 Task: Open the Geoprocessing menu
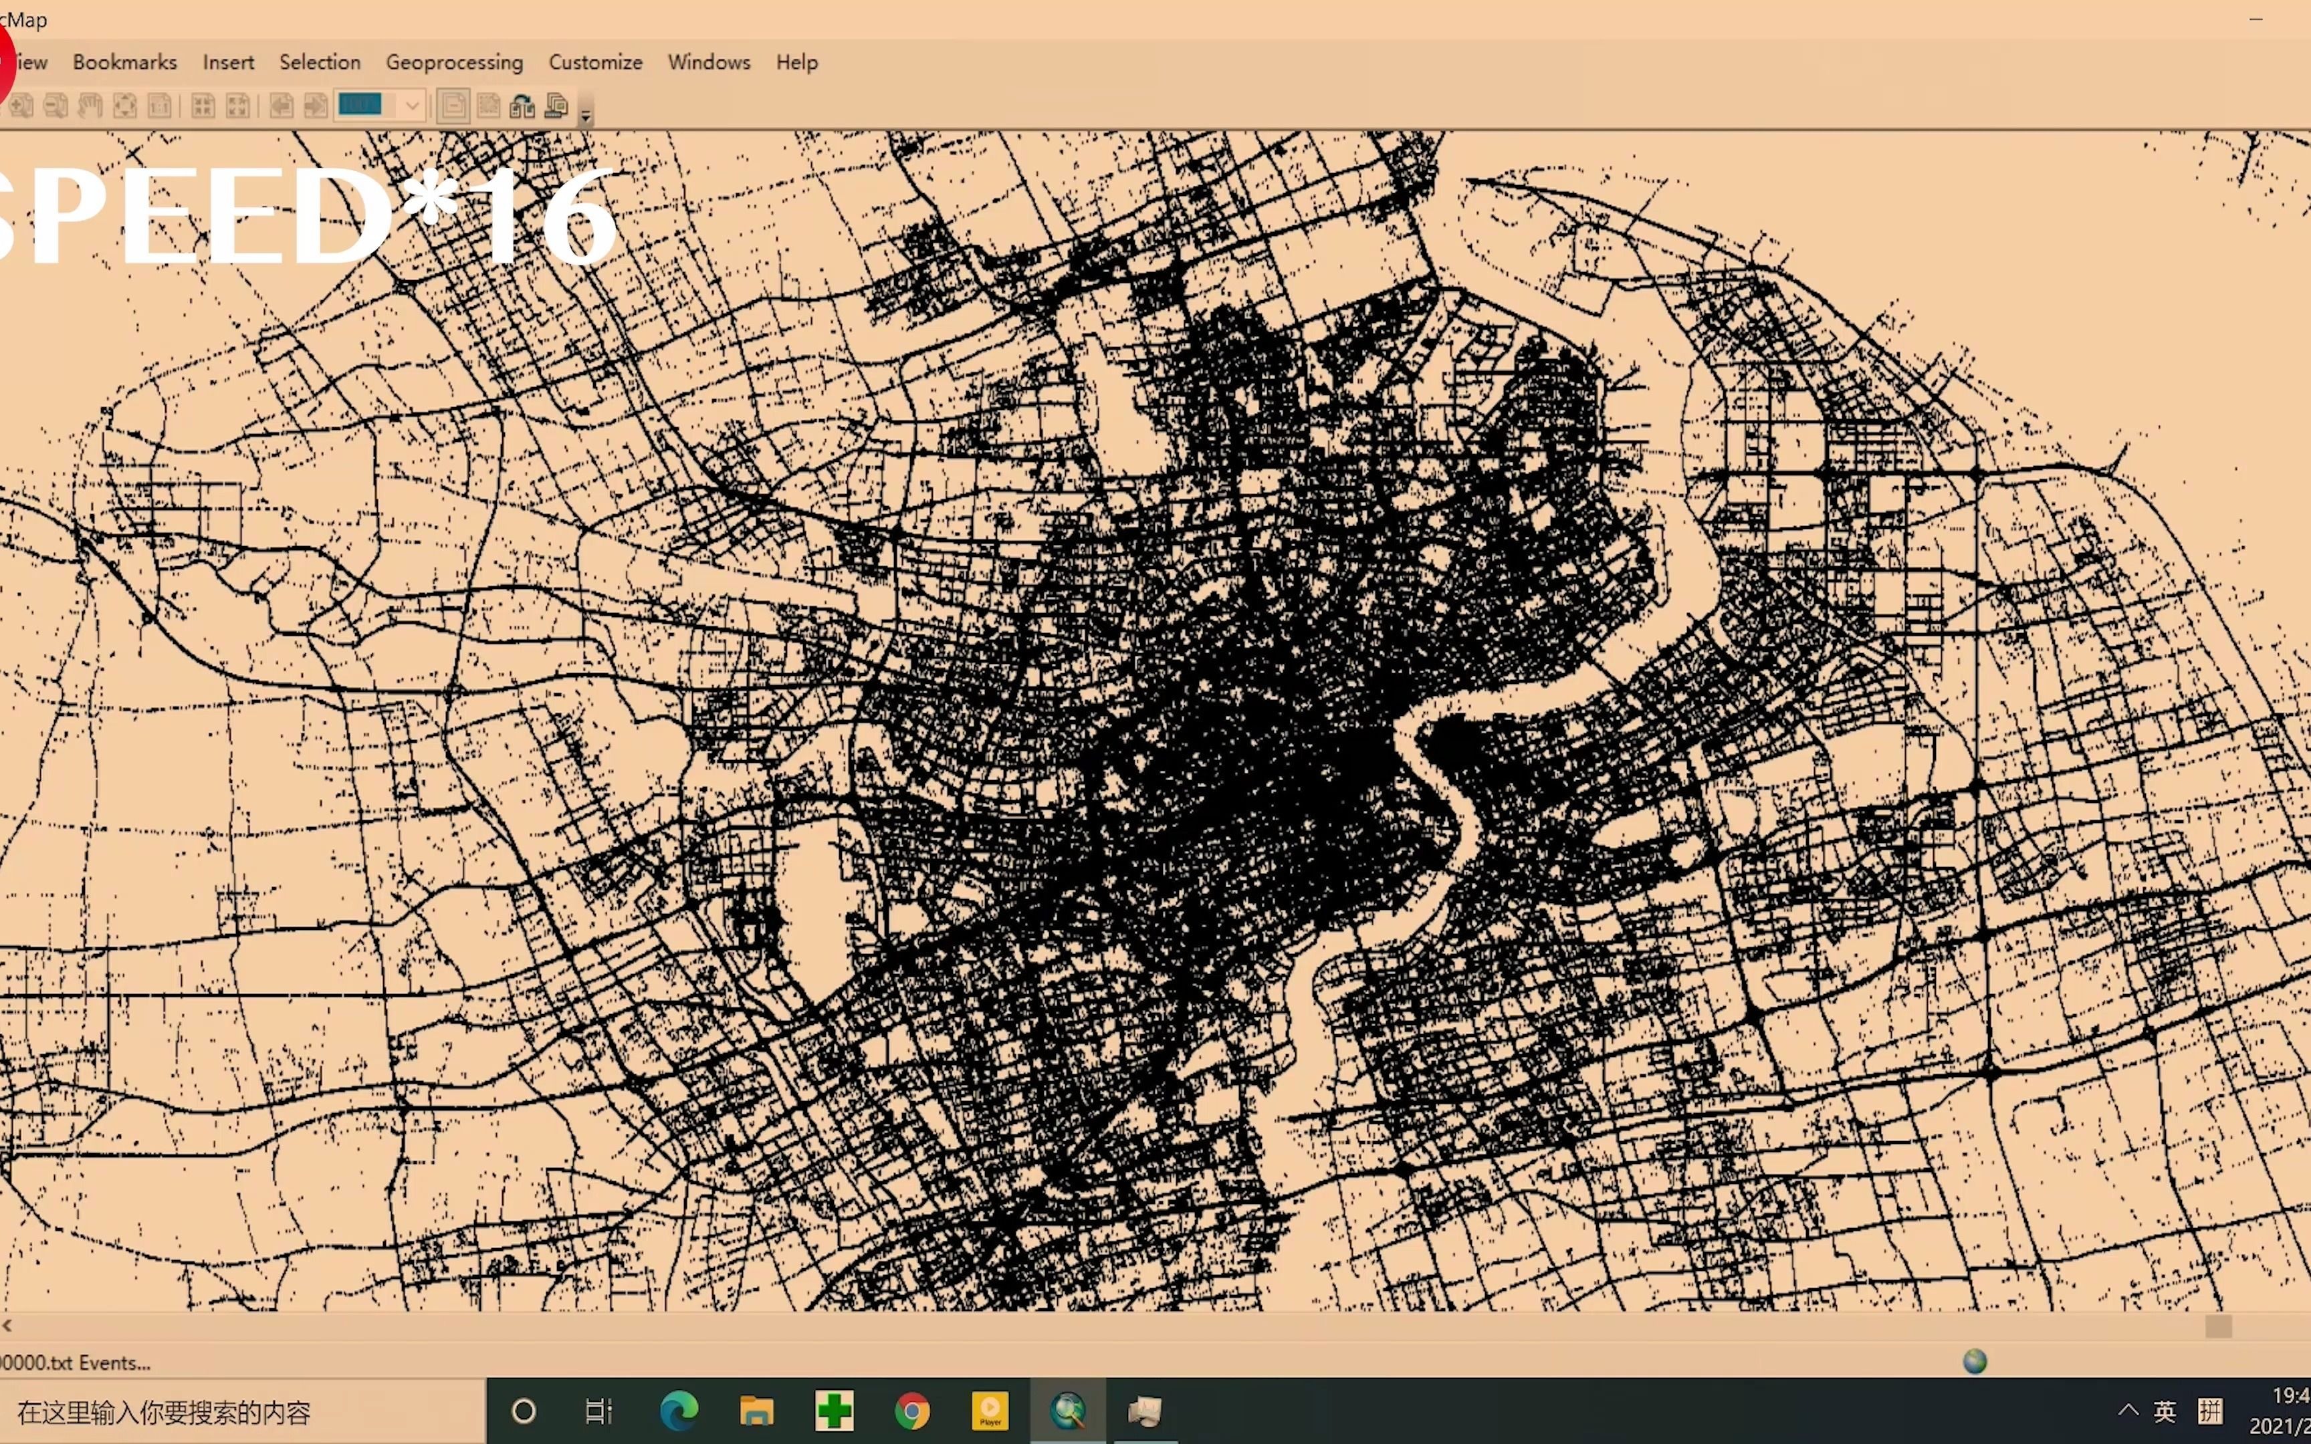coord(453,62)
